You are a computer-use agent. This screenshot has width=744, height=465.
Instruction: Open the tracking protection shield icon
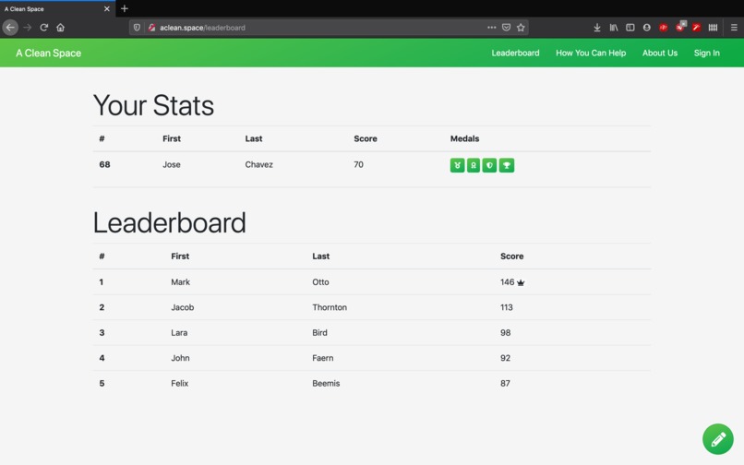pos(137,28)
